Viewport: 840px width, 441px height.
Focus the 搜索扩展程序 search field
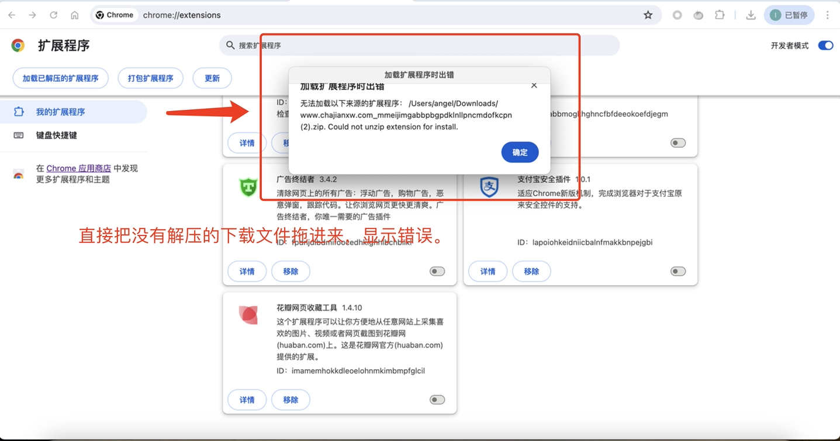[419, 45]
